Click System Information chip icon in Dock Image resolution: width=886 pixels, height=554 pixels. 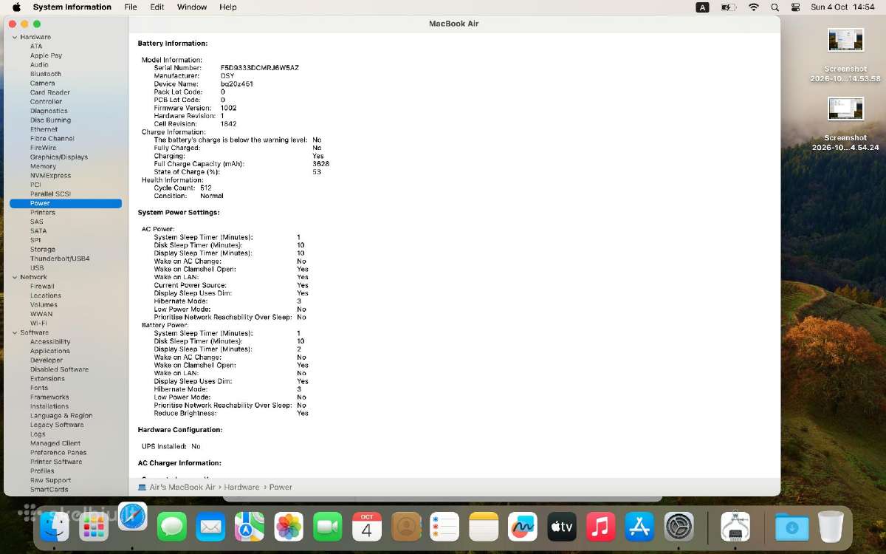[735, 527]
